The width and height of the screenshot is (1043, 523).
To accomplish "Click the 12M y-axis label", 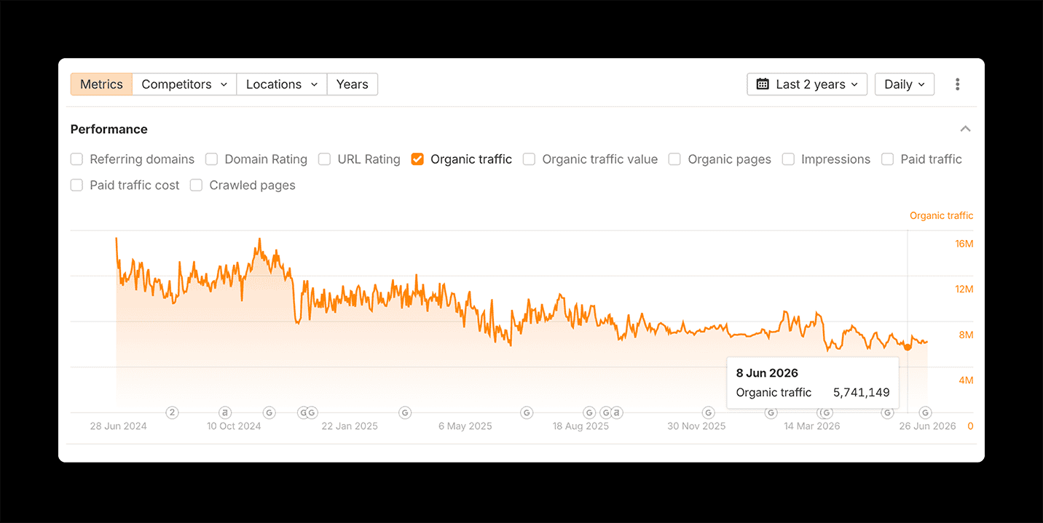I will [x=964, y=290].
